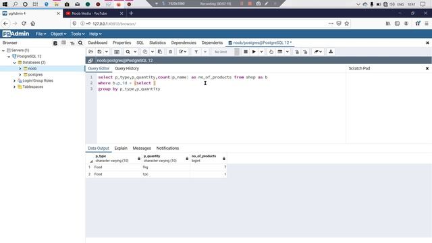Open Find options dropdown arrow
The width and height of the screenshot is (432, 243).
[135, 52]
